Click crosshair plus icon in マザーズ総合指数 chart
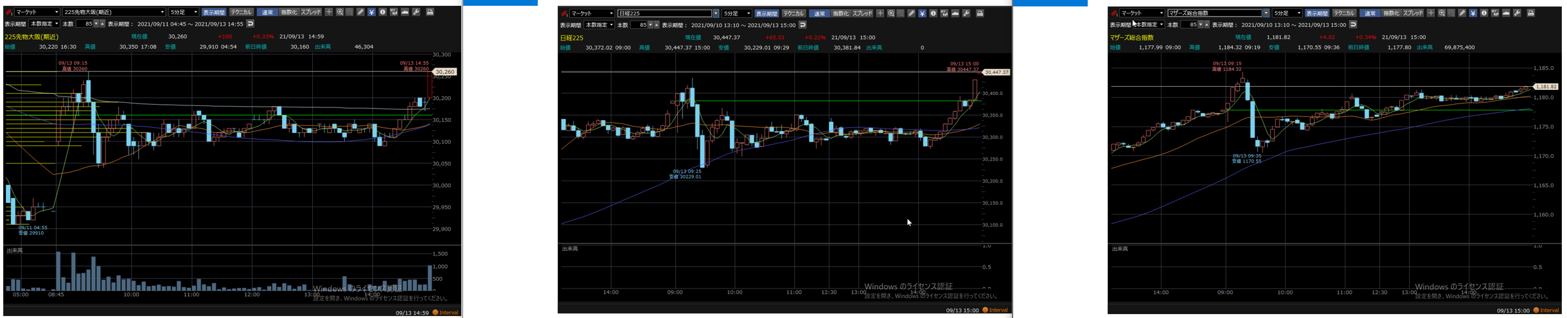Screen dimensions: 1567x318 pyautogui.click(x=1431, y=13)
